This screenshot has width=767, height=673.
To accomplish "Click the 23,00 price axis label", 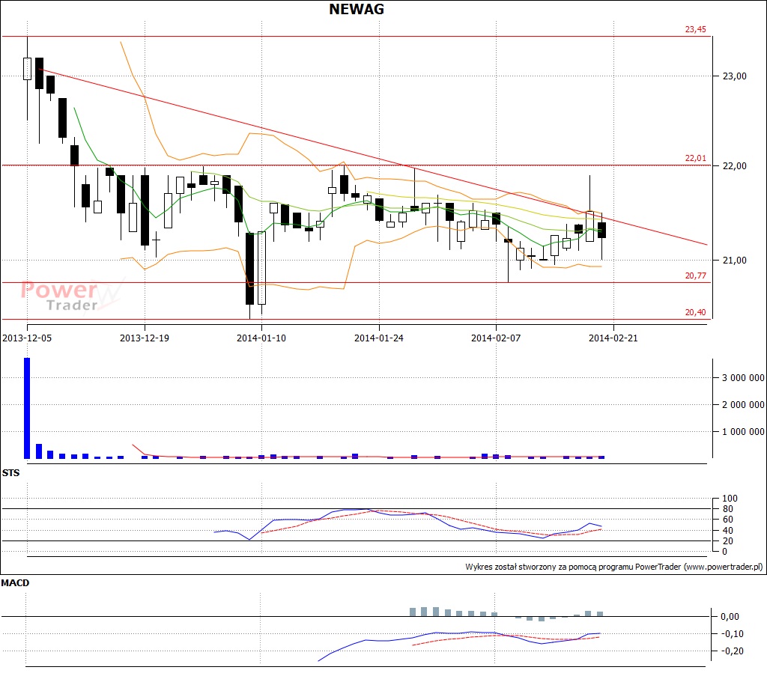I will point(735,76).
